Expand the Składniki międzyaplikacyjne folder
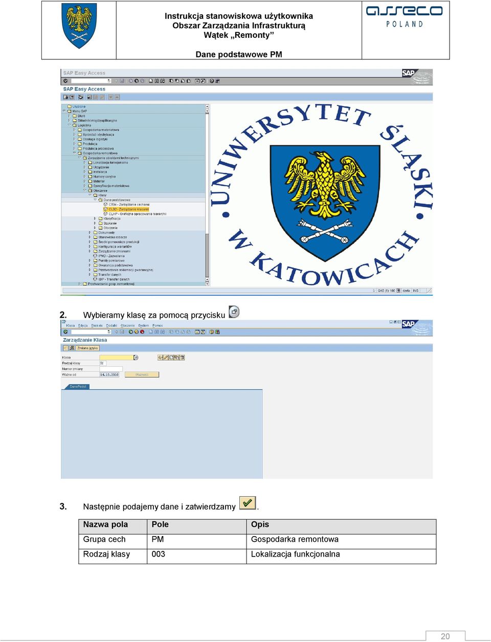 (69, 120)
